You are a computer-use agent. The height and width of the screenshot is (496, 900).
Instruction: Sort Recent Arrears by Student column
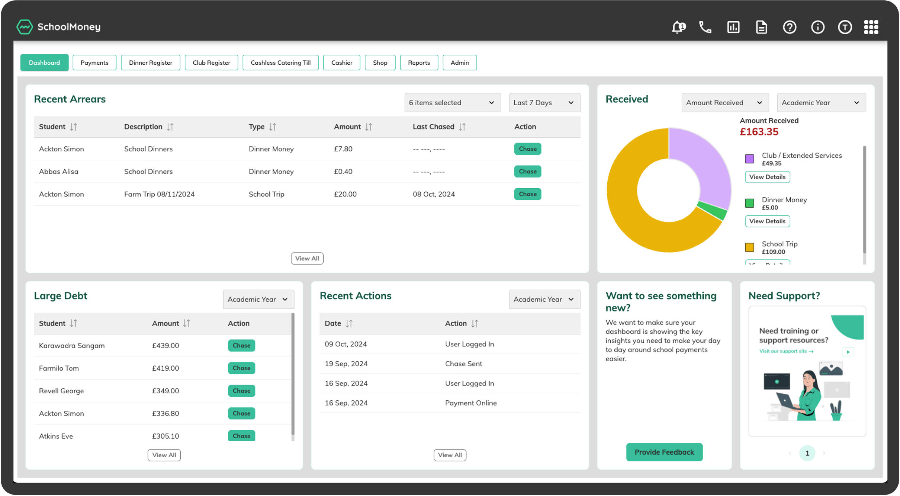click(x=74, y=127)
